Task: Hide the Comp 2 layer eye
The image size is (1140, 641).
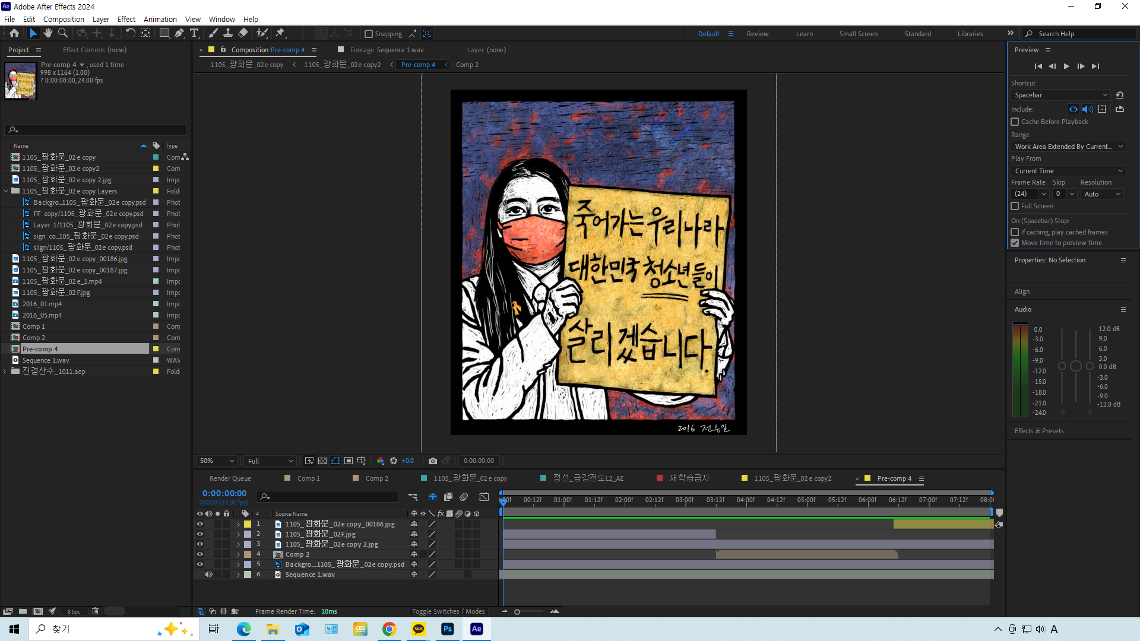Action: click(200, 554)
